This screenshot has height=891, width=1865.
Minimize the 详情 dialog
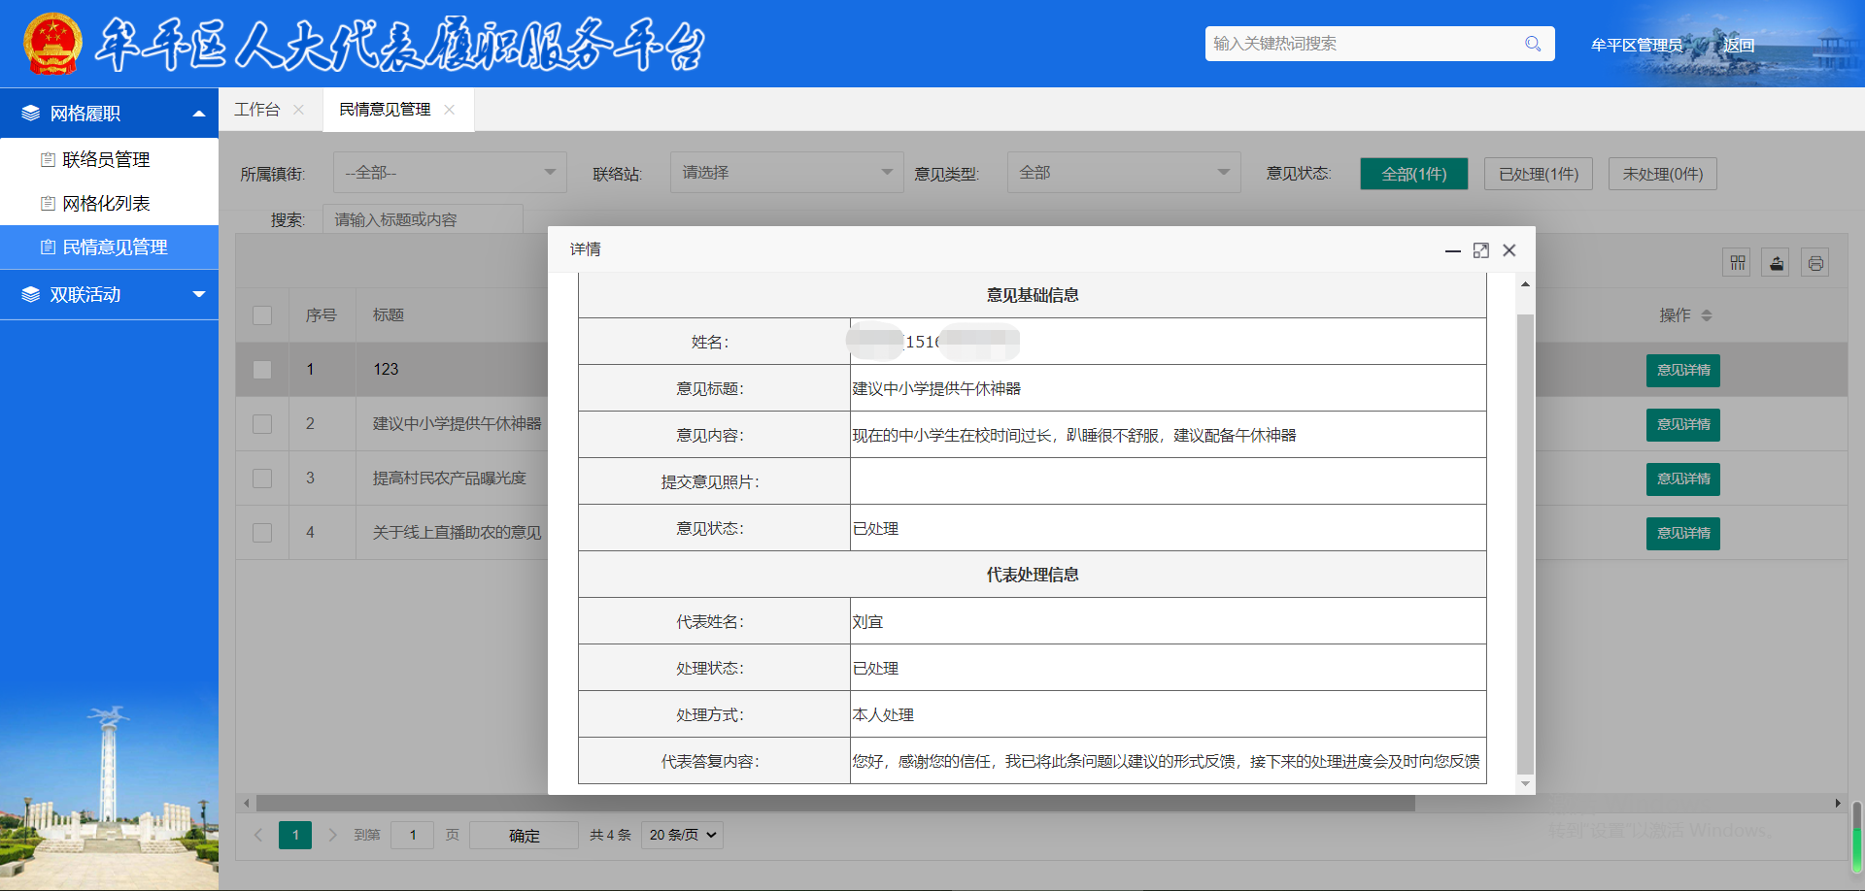[1452, 250]
